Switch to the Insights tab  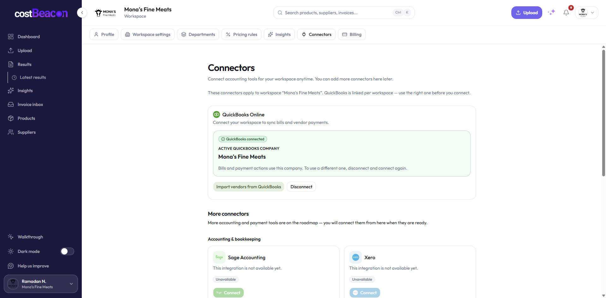coord(279,34)
